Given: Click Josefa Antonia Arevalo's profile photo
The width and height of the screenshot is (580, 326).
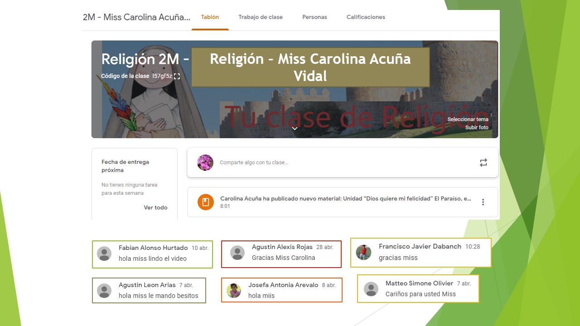Looking at the screenshot, I should (x=234, y=290).
